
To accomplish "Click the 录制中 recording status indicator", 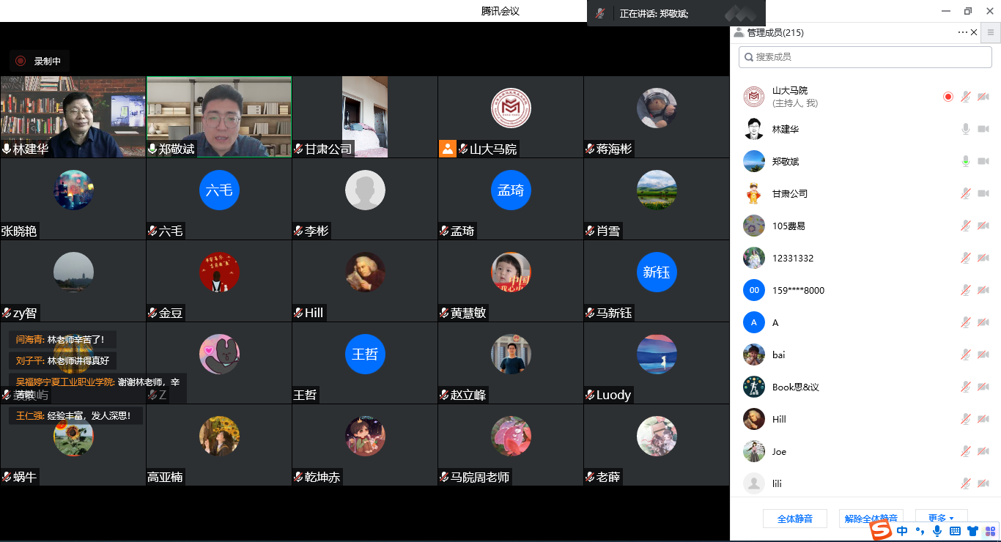I will tap(40, 62).
